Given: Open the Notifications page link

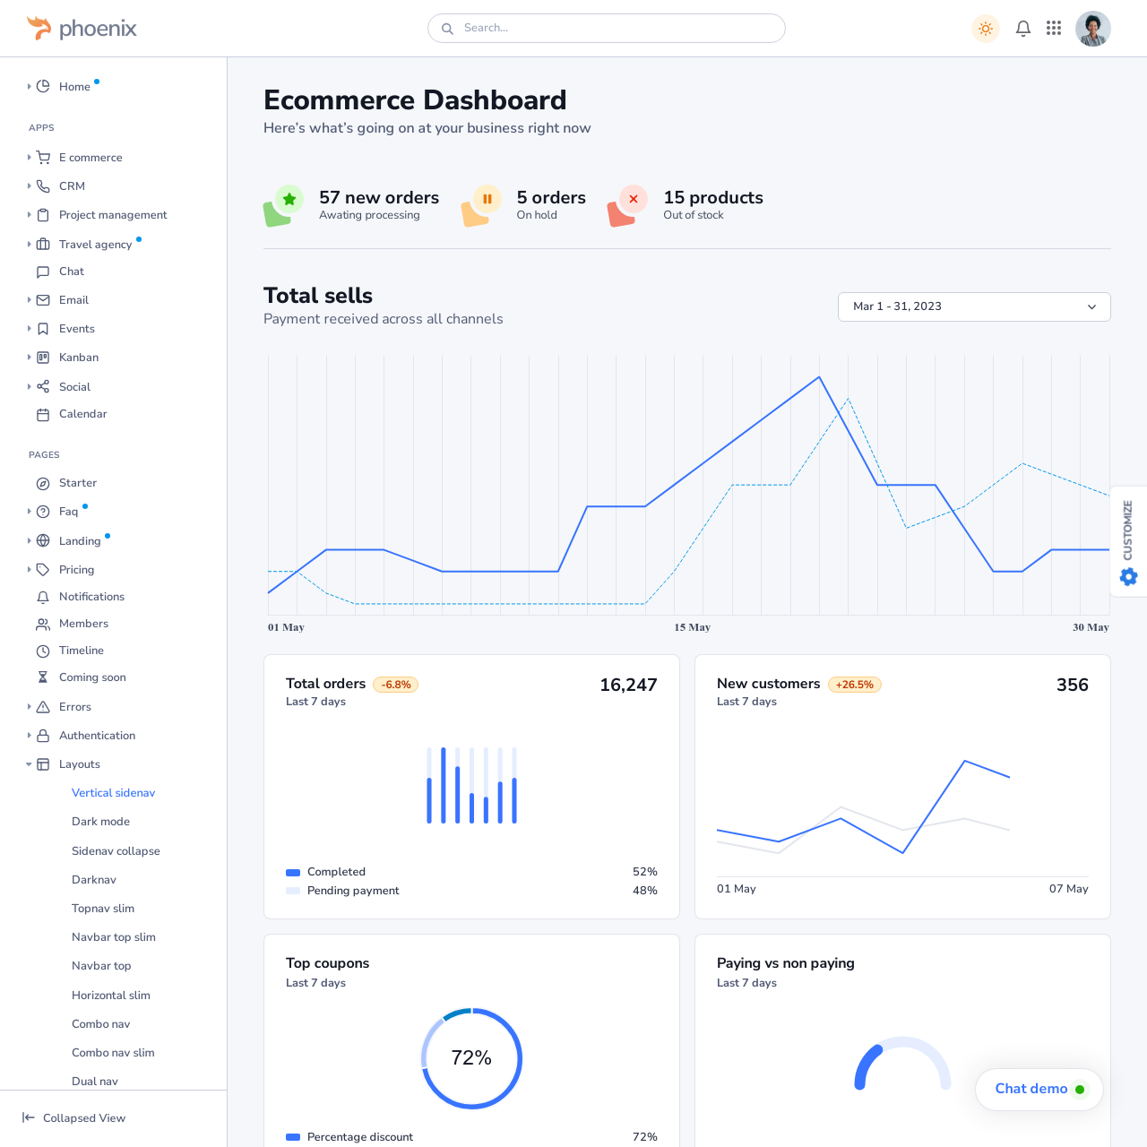Looking at the screenshot, I should tap(91, 597).
